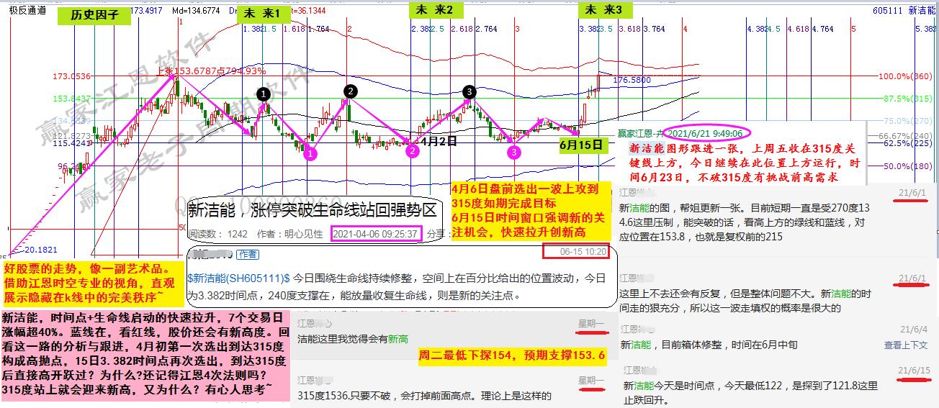Open the $新洁能(SH605111)$ stock link
Image resolution: width=939 pixels, height=408 pixels.
tap(238, 278)
